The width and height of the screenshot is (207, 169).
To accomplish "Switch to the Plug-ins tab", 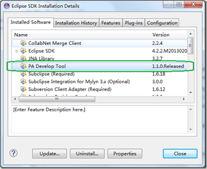I will click(x=134, y=23).
